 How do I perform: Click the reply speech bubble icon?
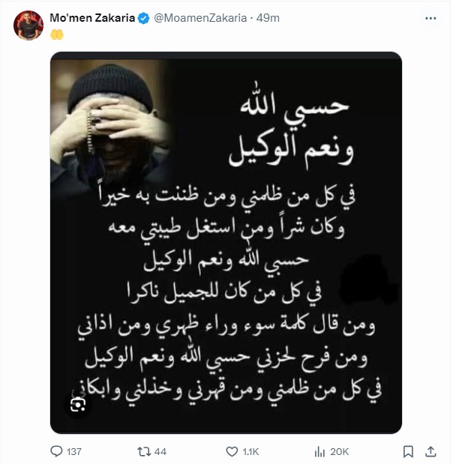56,451
